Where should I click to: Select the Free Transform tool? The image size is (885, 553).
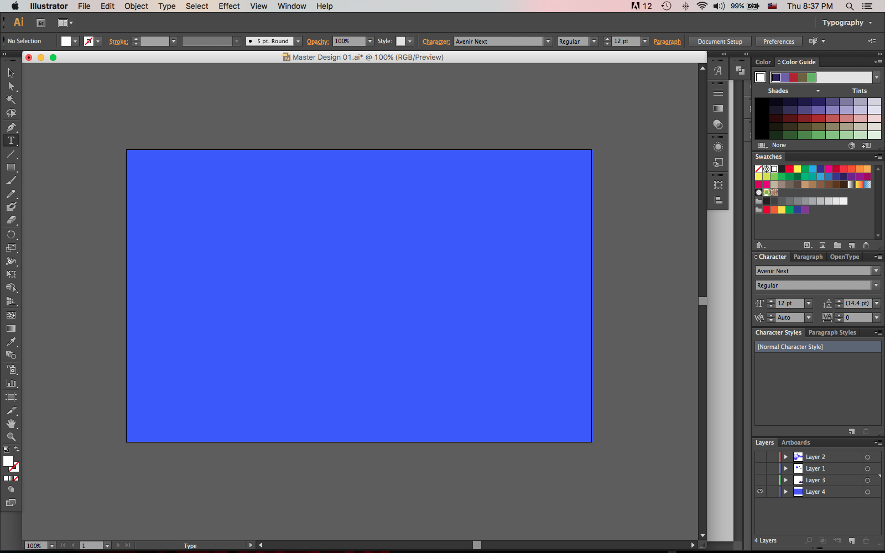click(11, 274)
